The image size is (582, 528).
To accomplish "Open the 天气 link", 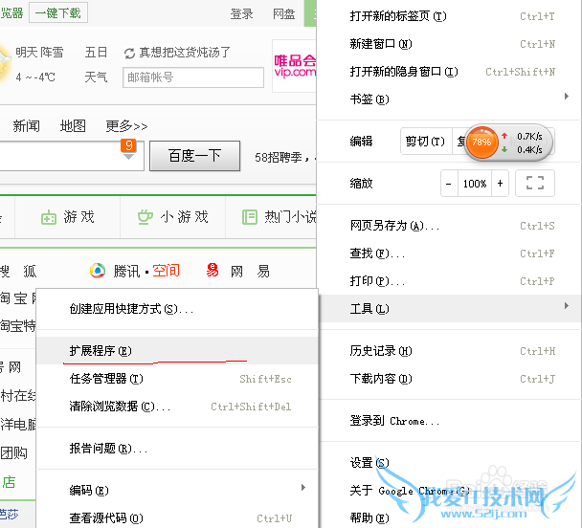I will click(x=96, y=77).
